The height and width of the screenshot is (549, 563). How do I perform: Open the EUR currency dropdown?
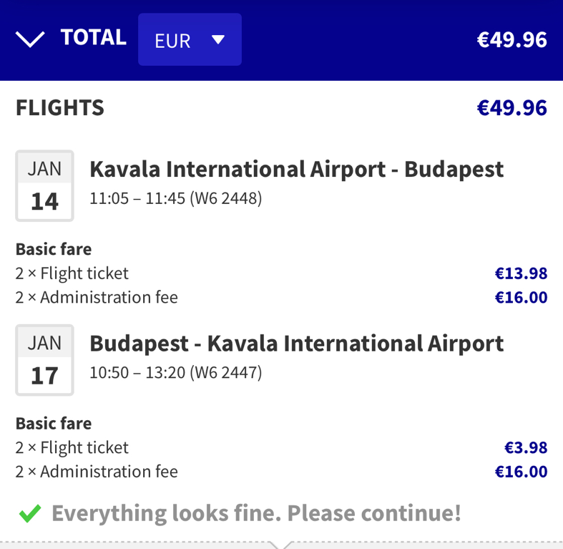coord(190,40)
